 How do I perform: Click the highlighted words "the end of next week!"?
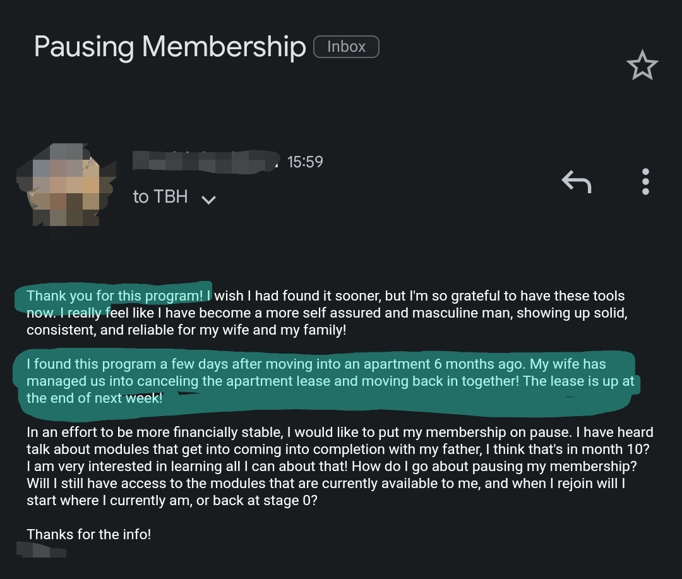coord(95,398)
